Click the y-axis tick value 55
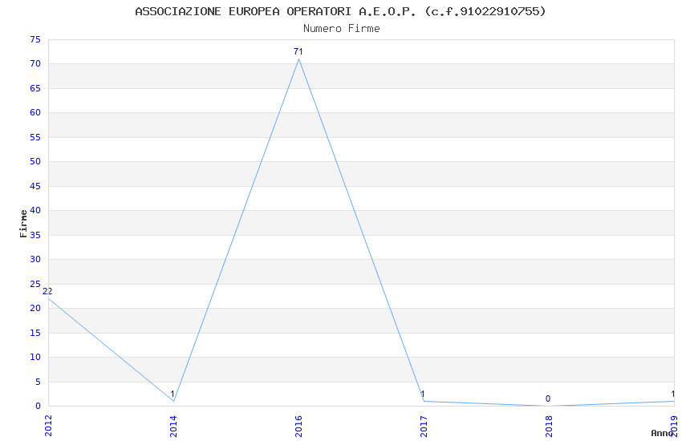The image size is (682, 441). pyautogui.click(x=35, y=137)
